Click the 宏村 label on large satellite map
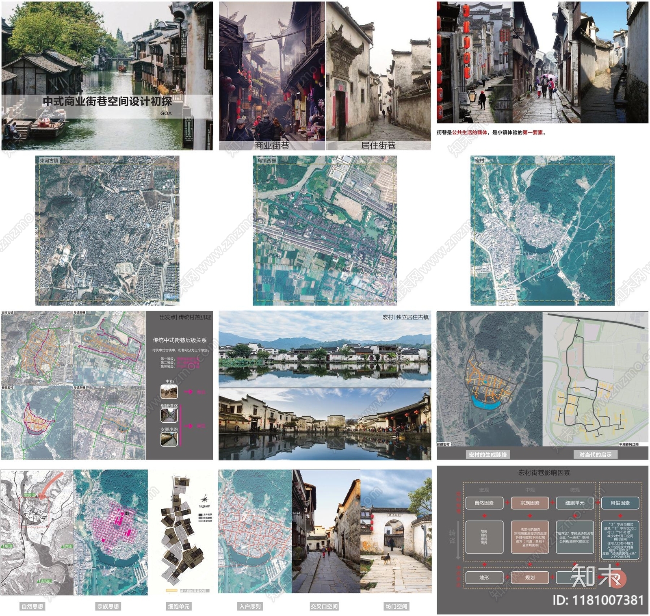This screenshot has height=616, width=650. coord(480,160)
